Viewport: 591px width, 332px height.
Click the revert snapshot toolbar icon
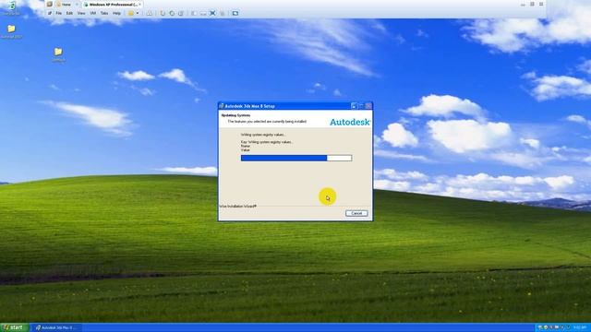coord(172,13)
